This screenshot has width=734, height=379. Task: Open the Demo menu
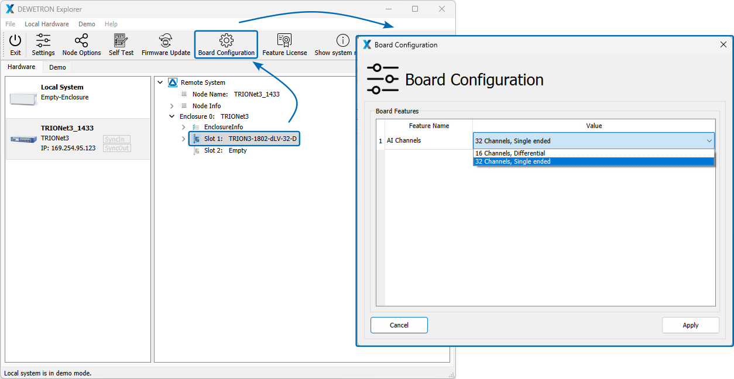[x=87, y=24]
